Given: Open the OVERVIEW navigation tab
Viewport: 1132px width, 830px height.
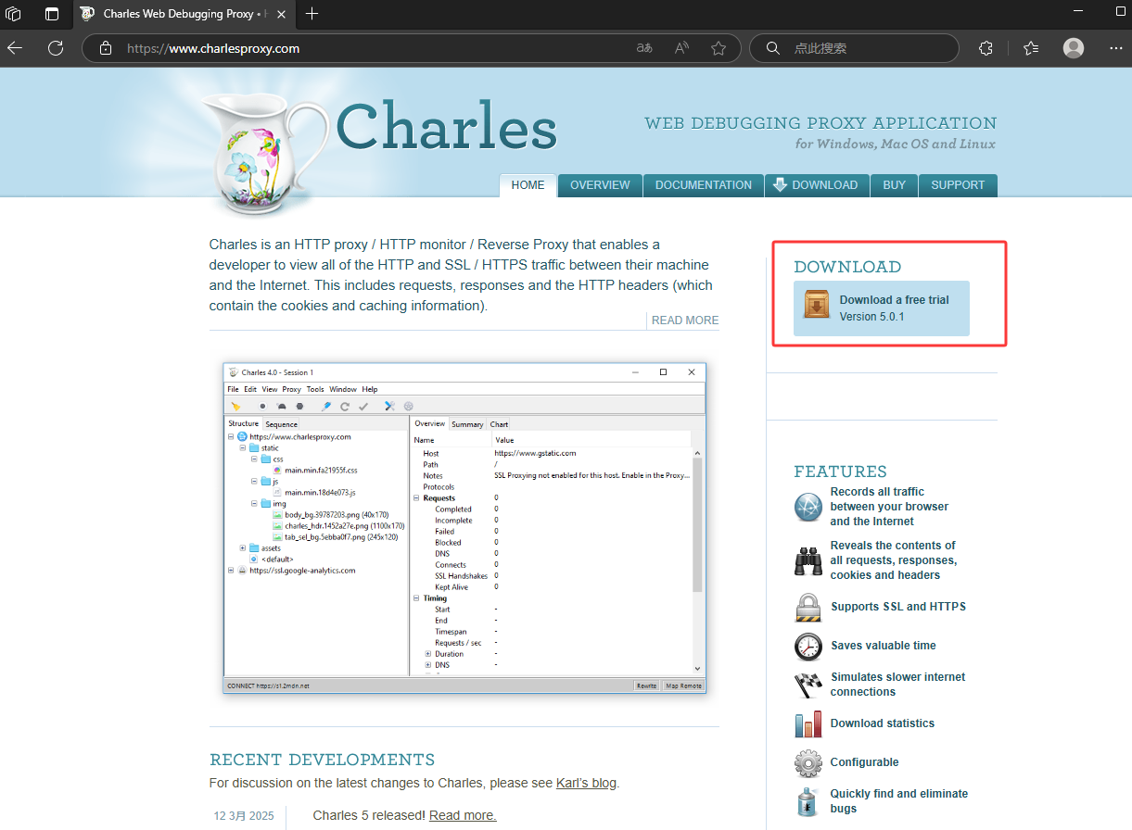Looking at the screenshot, I should [600, 185].
